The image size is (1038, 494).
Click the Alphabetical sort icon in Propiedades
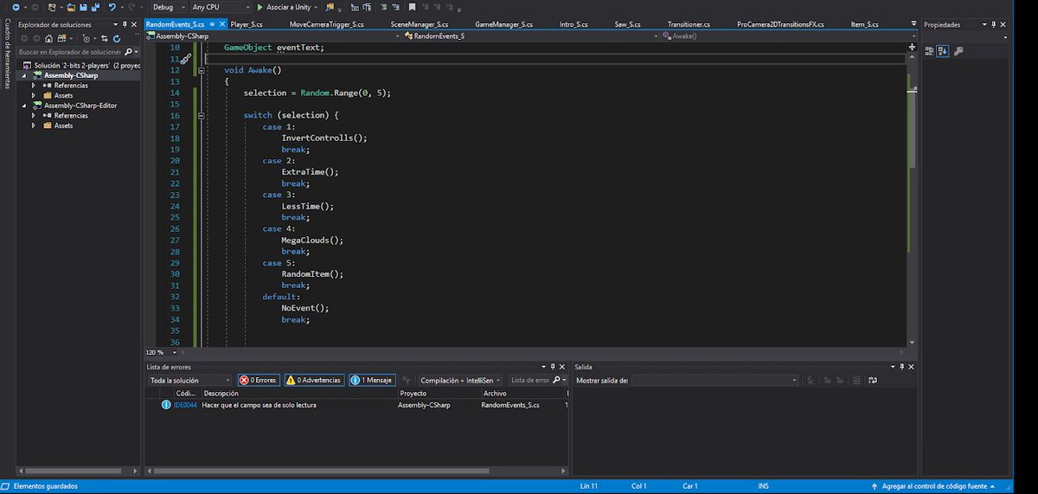pos(943,51)
